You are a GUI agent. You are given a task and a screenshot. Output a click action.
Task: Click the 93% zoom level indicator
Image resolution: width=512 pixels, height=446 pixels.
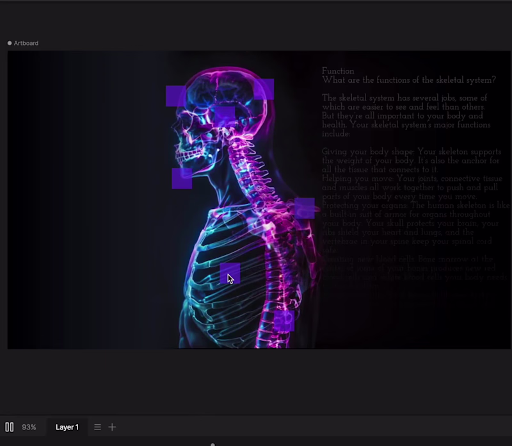(x=29, y=427)
